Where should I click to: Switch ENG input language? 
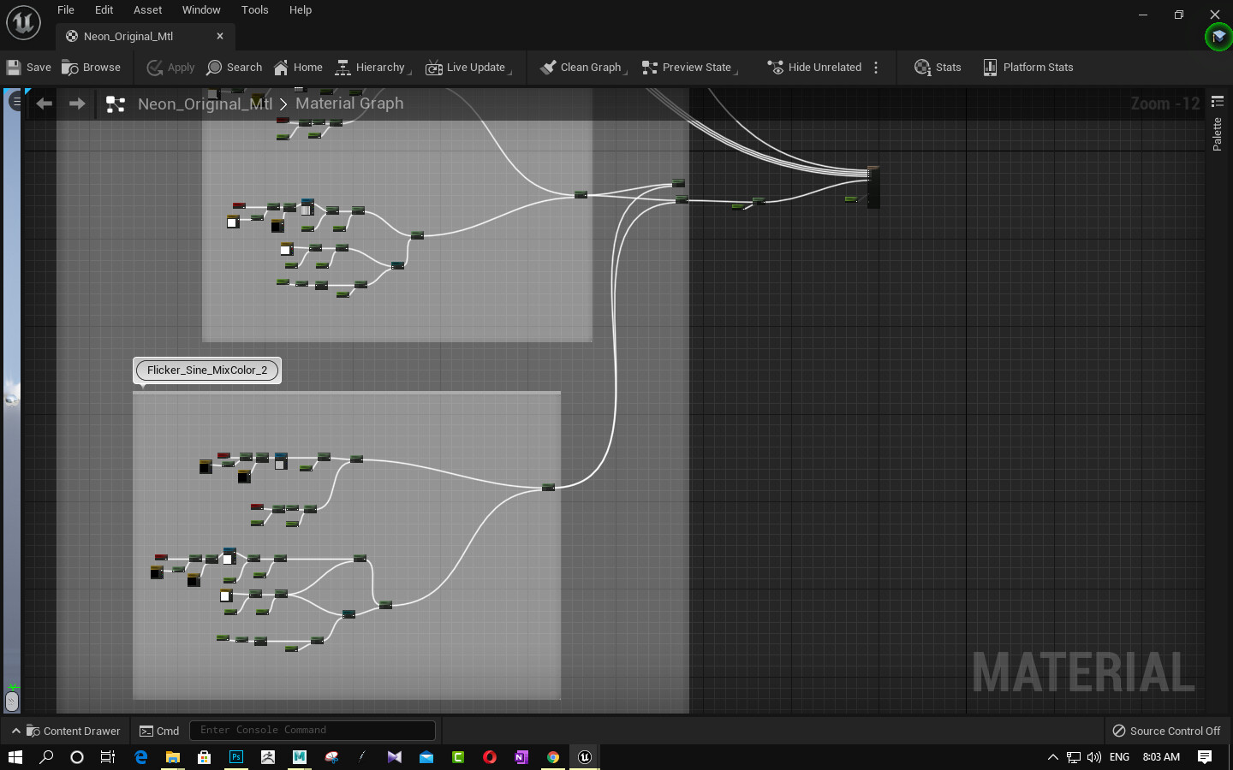pyautogui.click(x=1119, y=757)
